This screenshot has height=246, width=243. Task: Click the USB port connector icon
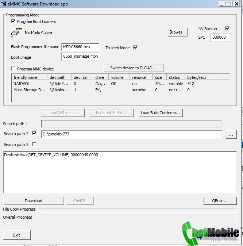click(x=16, y=33)
